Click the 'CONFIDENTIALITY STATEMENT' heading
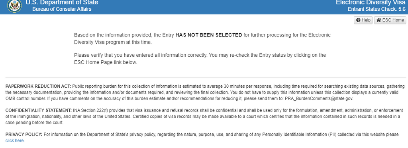Viewport: 408px width, 148px height. click(x=39, y=110)
